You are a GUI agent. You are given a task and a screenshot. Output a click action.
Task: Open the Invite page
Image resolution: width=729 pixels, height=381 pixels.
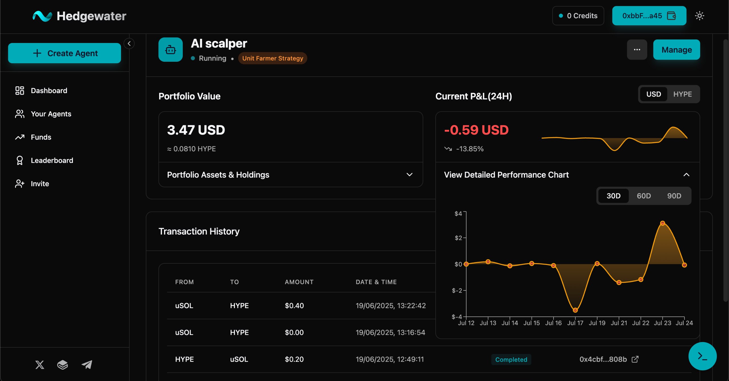tap(64, 184)
